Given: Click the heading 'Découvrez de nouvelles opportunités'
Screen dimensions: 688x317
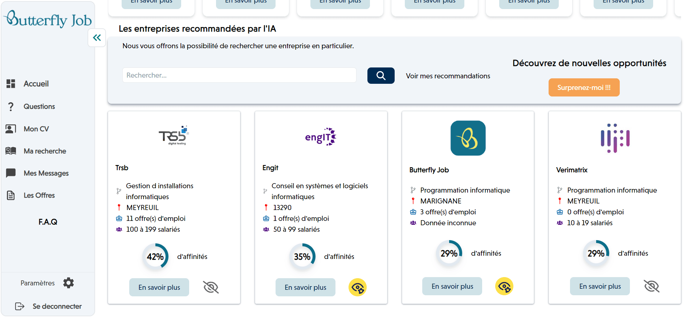Looking at the screenshot, I should coord(589,63).
